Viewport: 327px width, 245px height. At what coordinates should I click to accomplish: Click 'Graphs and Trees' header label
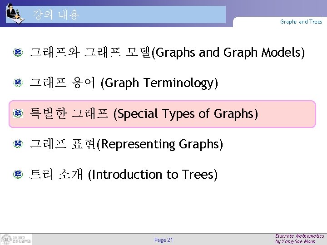(x=301, y=22)
